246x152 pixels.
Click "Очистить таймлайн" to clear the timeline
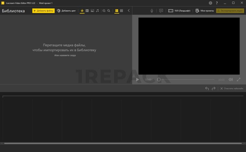click(231, 88)
